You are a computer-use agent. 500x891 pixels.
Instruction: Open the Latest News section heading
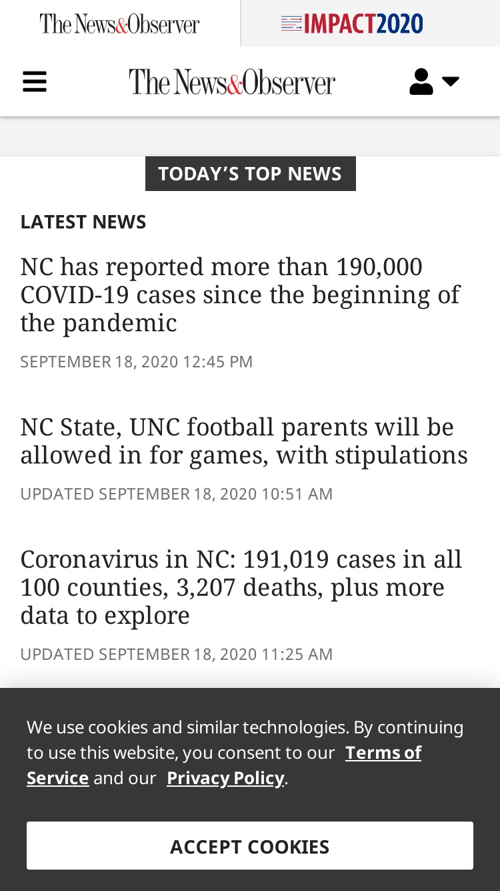tap(83, 222)
